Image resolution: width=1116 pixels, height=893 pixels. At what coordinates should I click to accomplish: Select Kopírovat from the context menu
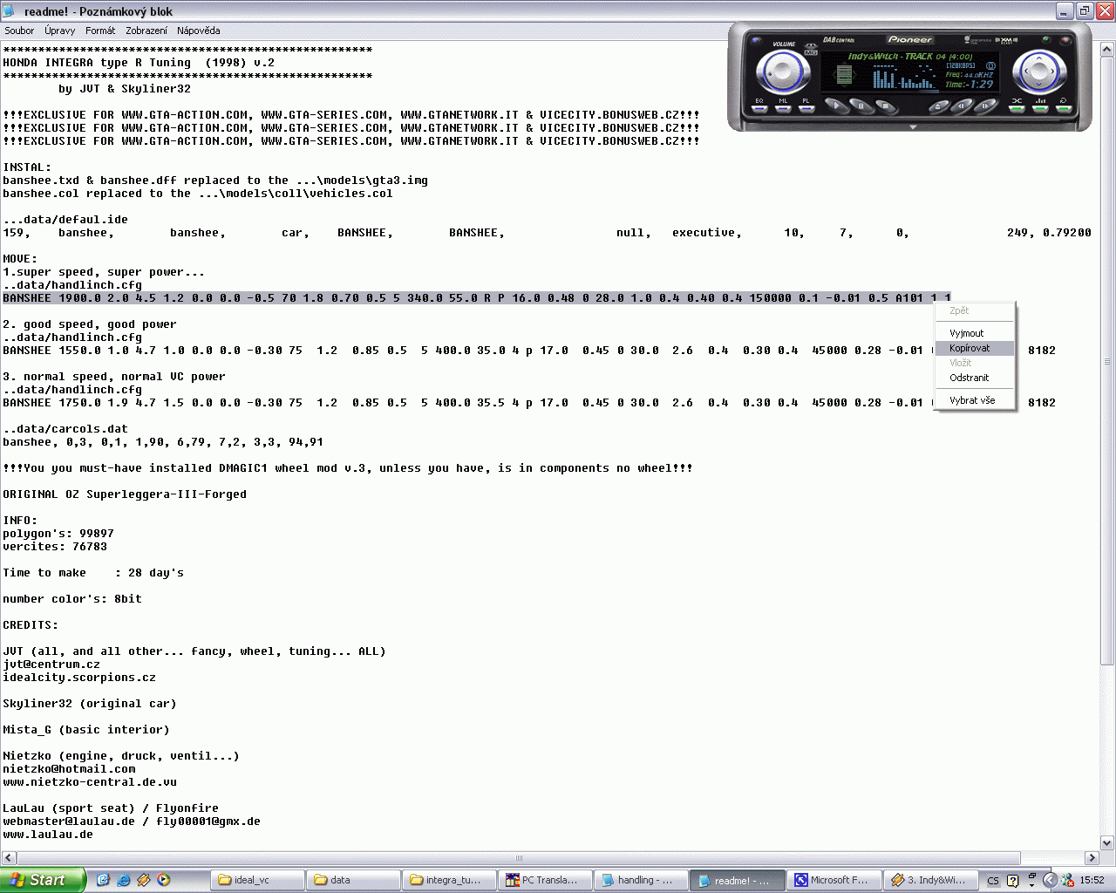pos(970,348)
